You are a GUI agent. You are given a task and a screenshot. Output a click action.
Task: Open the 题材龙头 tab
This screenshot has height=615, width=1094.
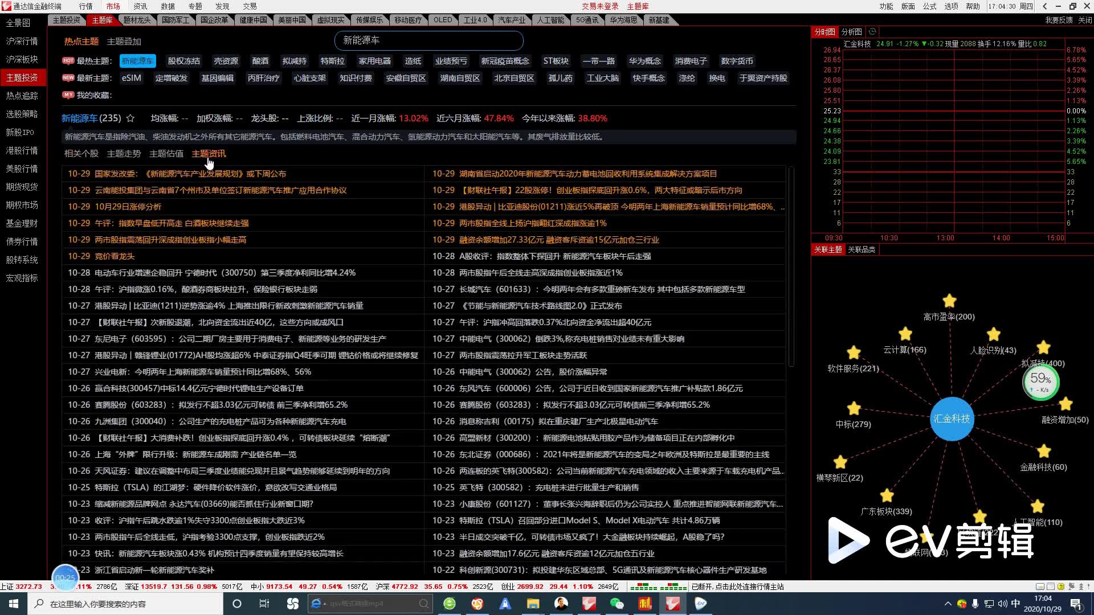[137, 20]
